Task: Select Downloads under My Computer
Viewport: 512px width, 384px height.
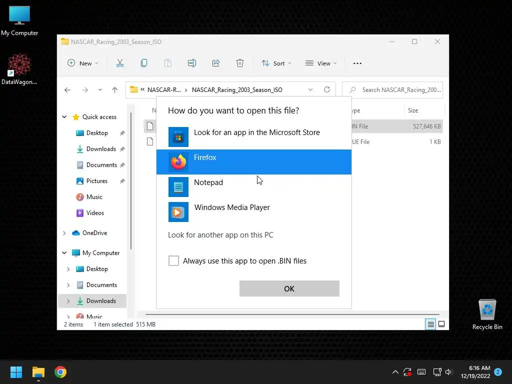Action: 101,301
